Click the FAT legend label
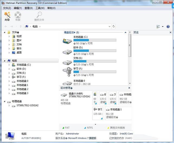This screenshot has width=174, height=143. tap(67, 128)
